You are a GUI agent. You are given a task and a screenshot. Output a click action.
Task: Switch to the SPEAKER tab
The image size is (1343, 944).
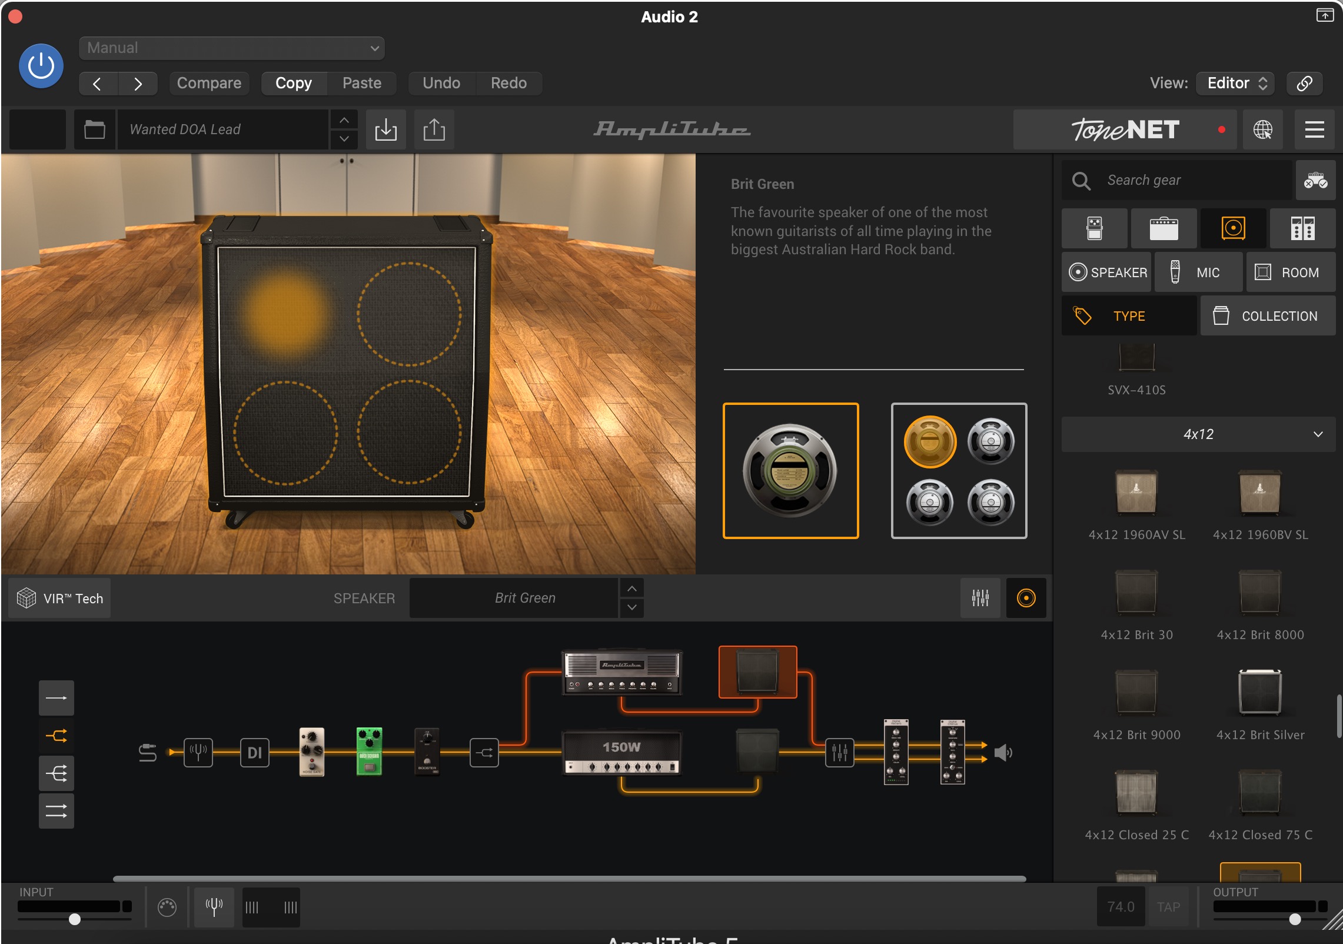pyautogui.click(x=1106, y=272)
